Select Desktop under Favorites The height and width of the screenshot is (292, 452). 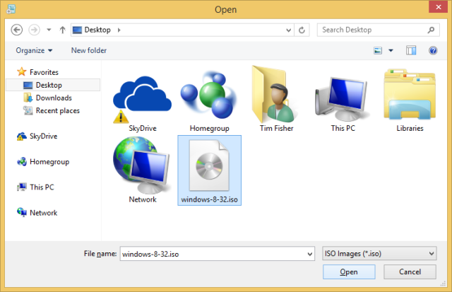coord(53,85)
